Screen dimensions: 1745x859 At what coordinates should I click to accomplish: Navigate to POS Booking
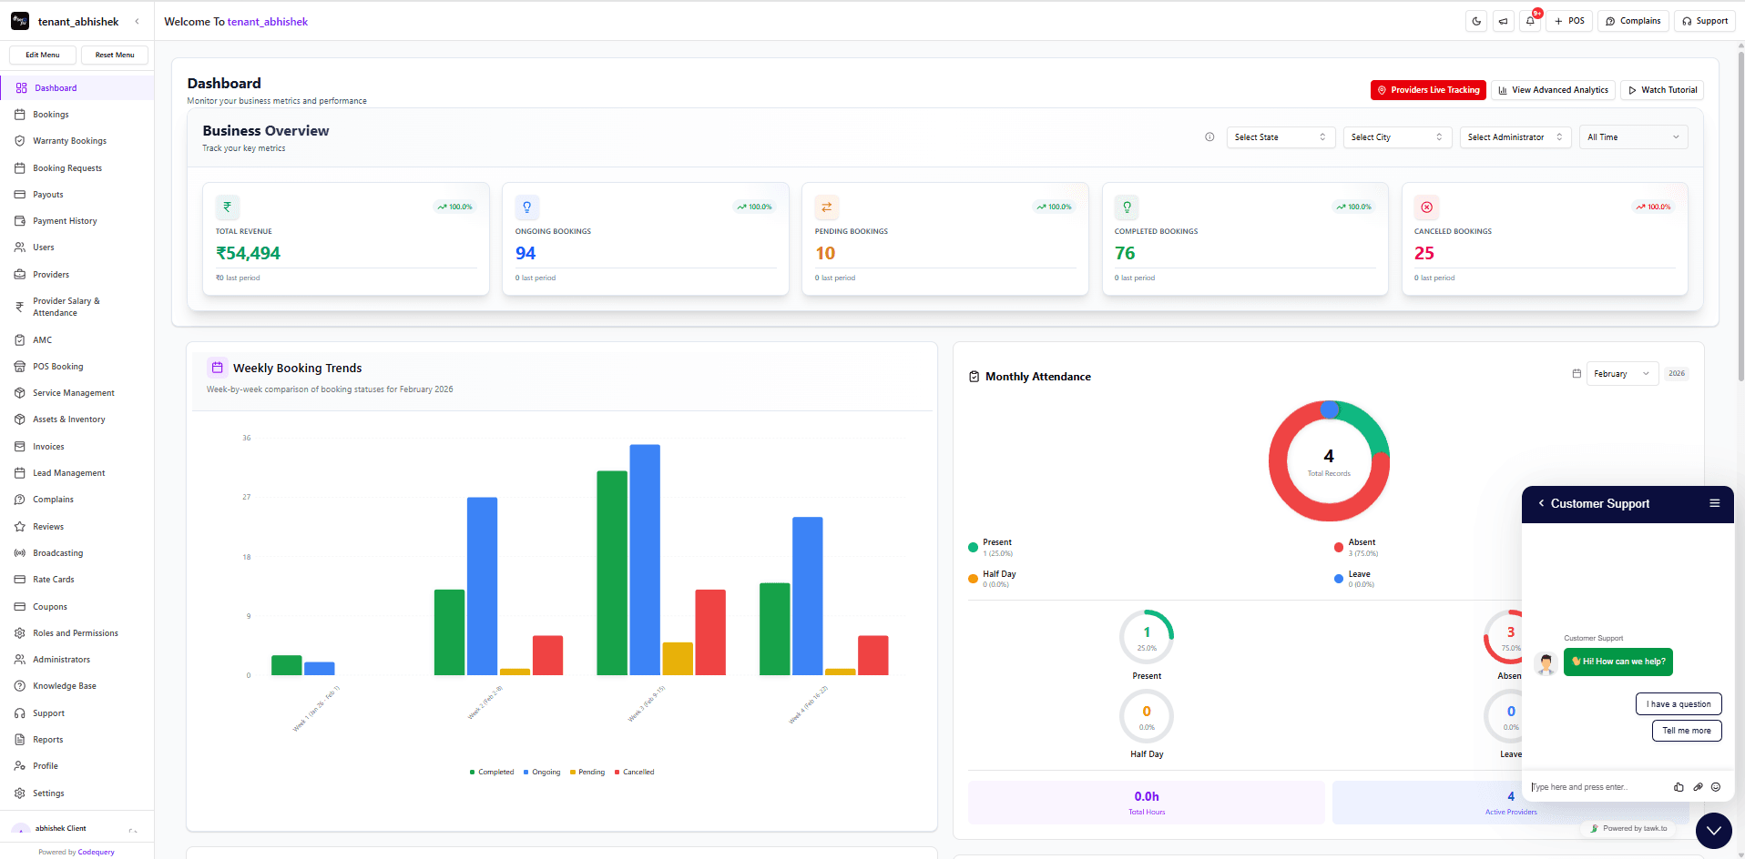(x=56, y=366)
